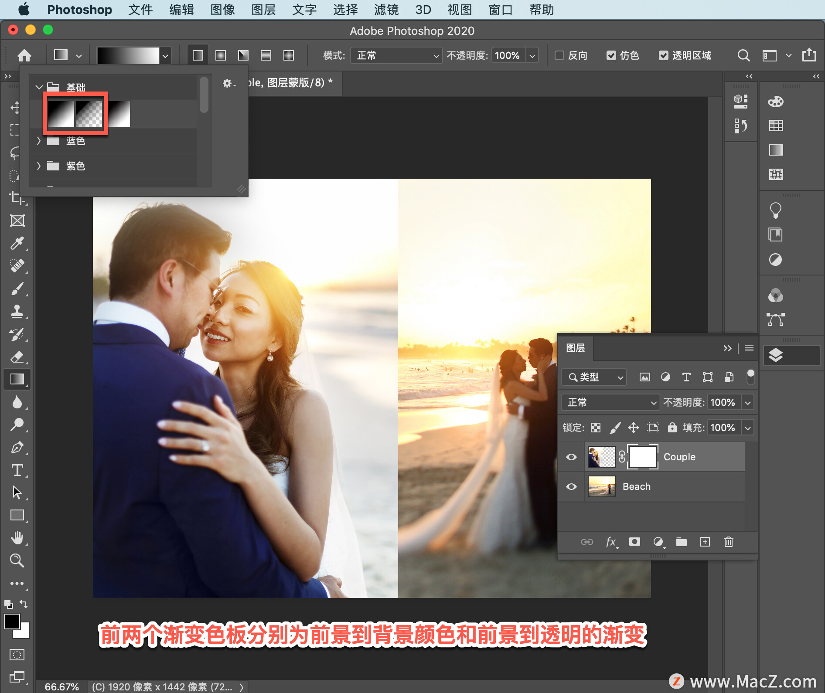Viewport: 825px width, 693px height.
Task: Select the Eraser tool
Action: (17, 357)
